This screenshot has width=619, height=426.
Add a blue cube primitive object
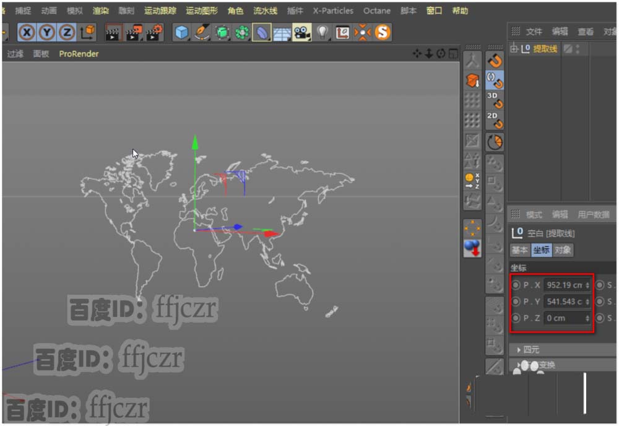(181, 32)
